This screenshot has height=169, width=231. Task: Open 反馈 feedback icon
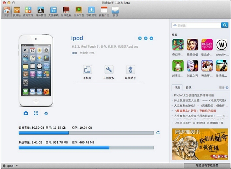(115, 12)
